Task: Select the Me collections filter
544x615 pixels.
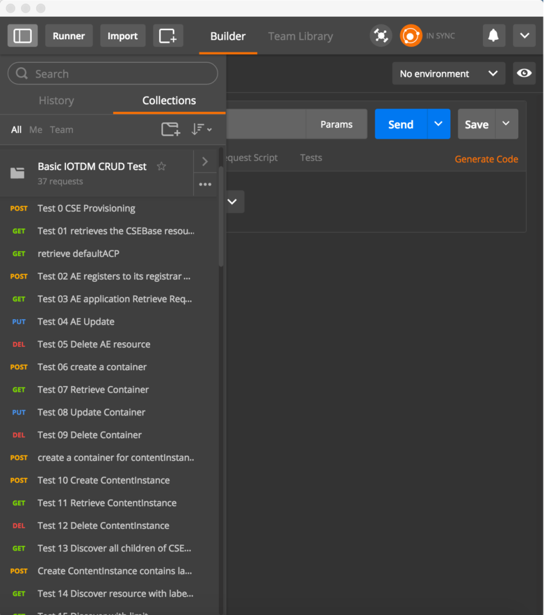Action: [x=36, y=130]
